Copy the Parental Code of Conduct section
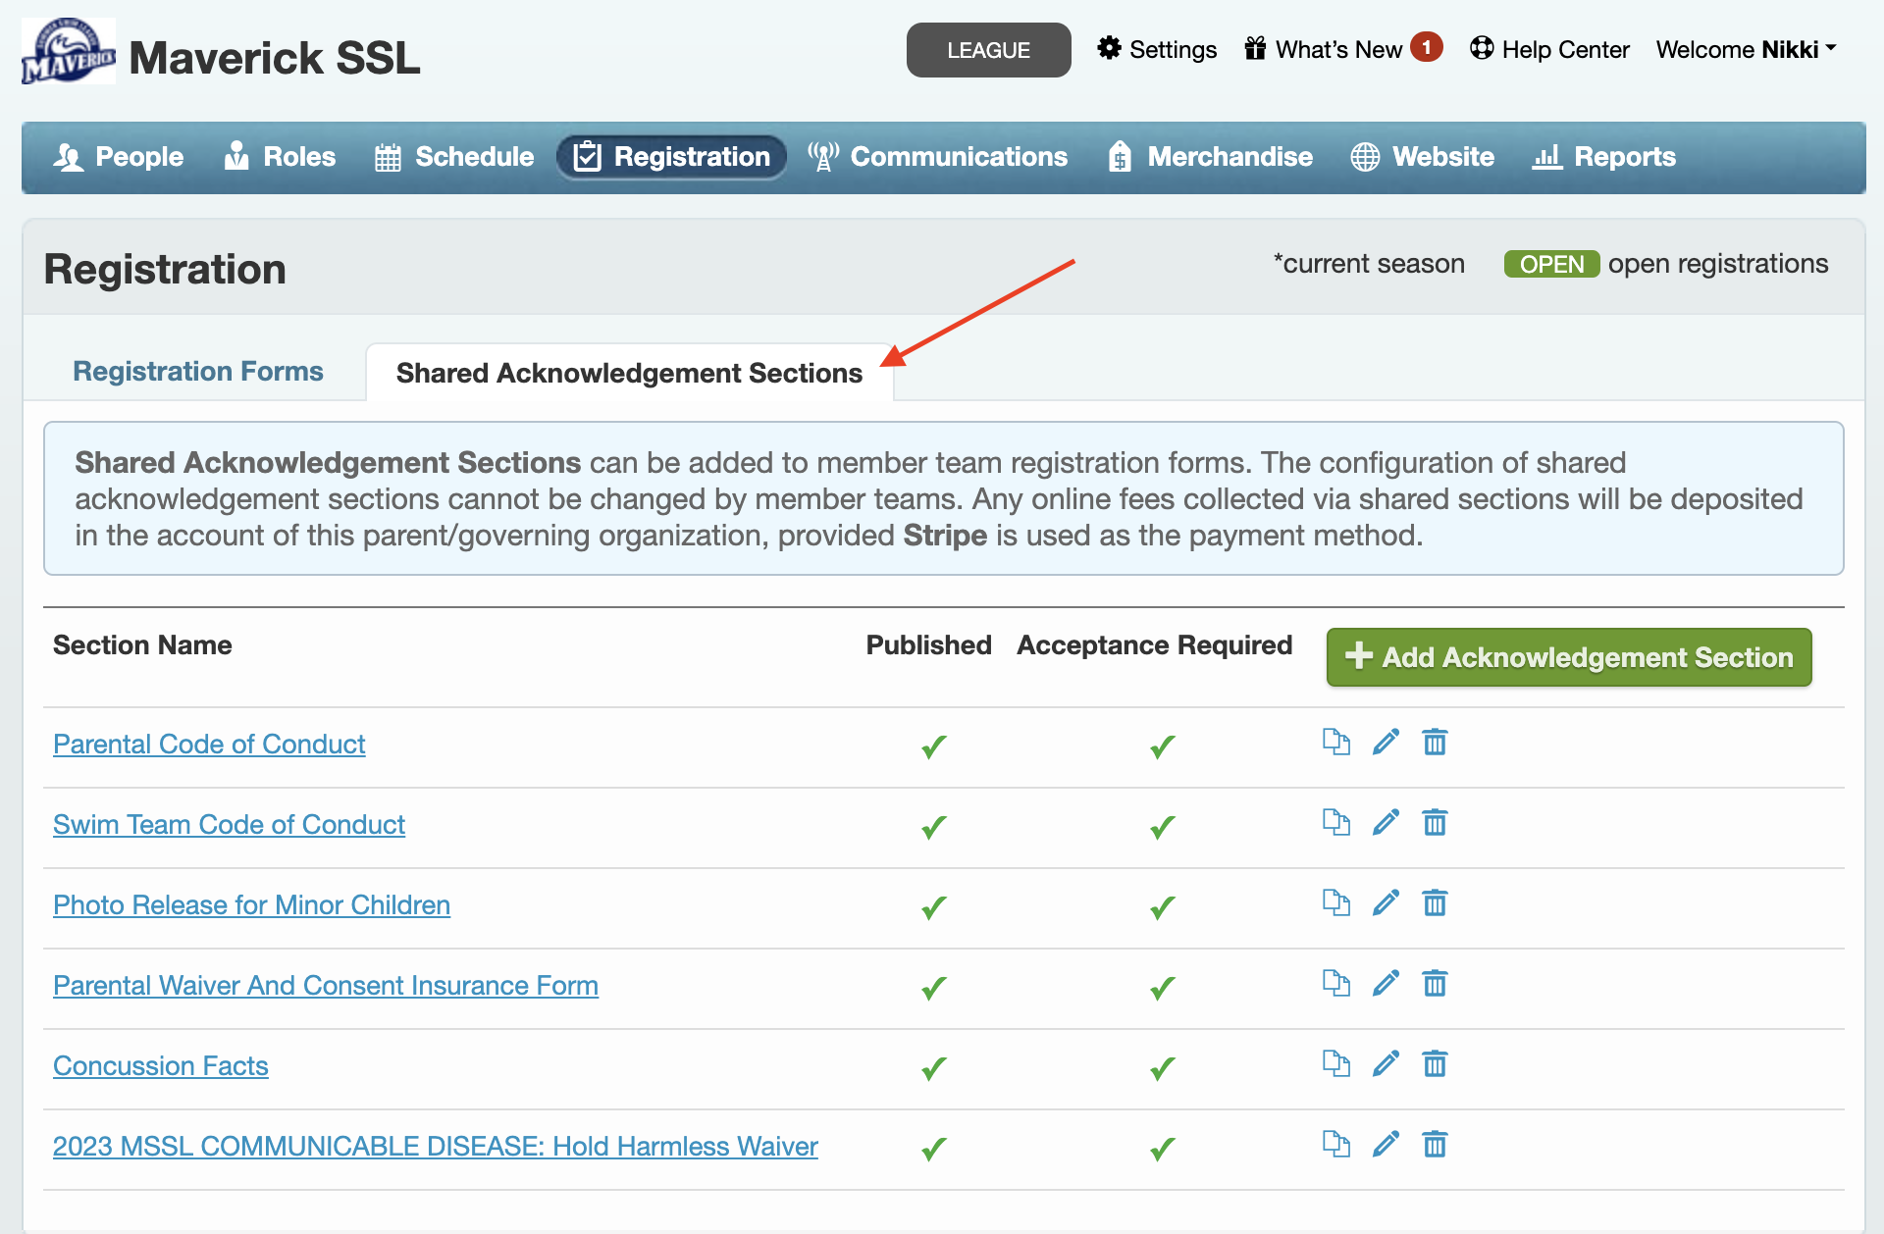This screenshot has height=1234, width=1884. (x=1335, y=743)
